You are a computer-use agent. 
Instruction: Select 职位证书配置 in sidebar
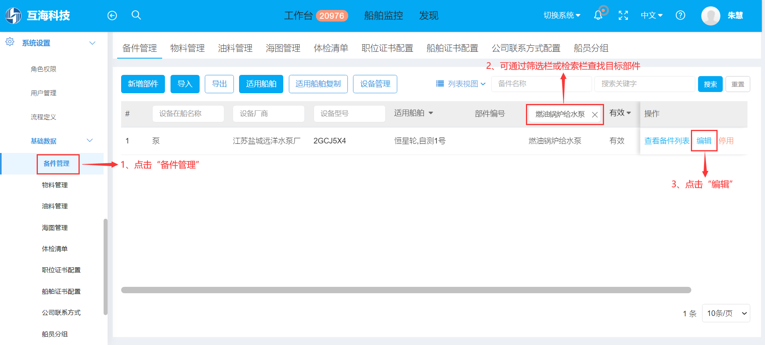(x=61, y=270)
